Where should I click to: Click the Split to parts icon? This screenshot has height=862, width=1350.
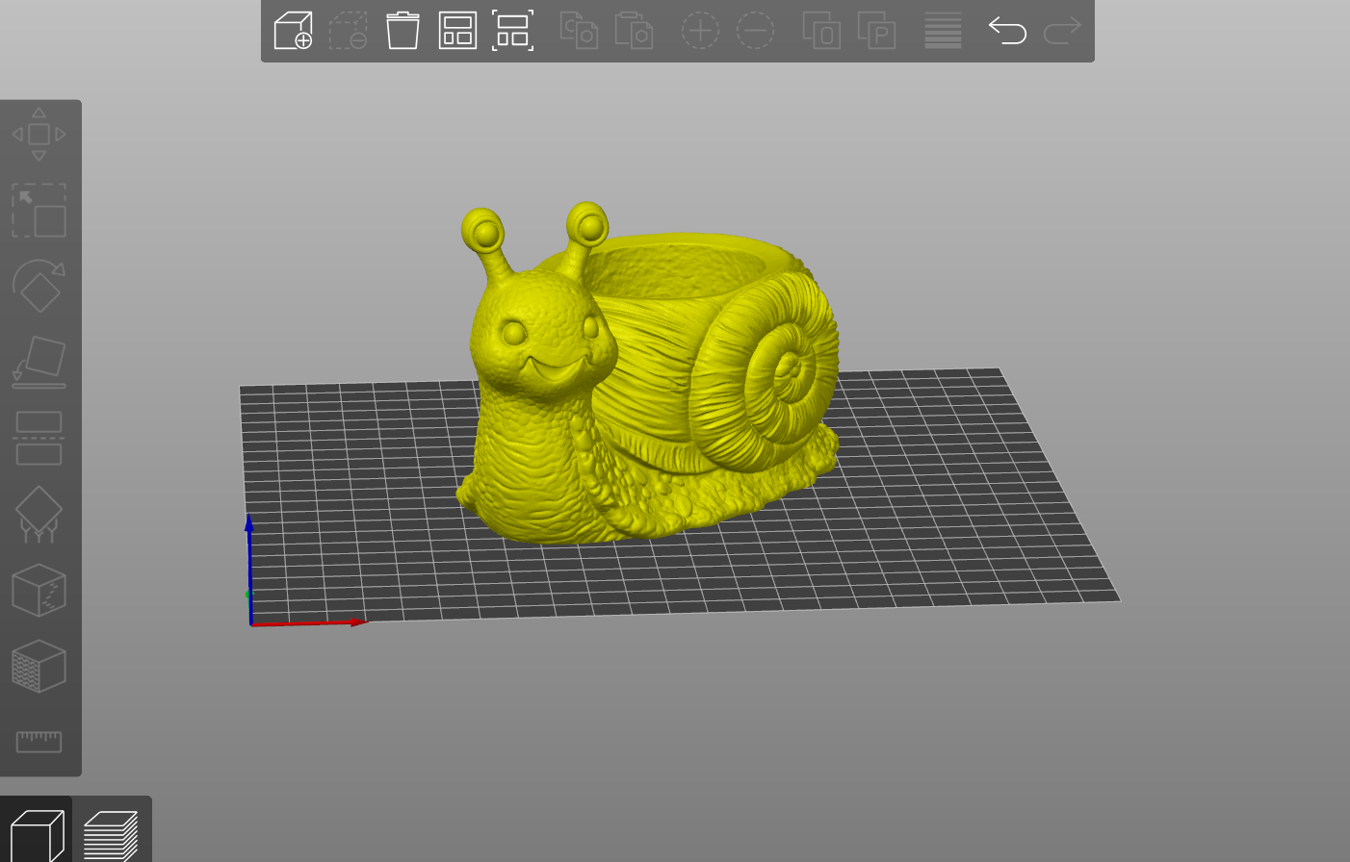[x=876, y=31]
